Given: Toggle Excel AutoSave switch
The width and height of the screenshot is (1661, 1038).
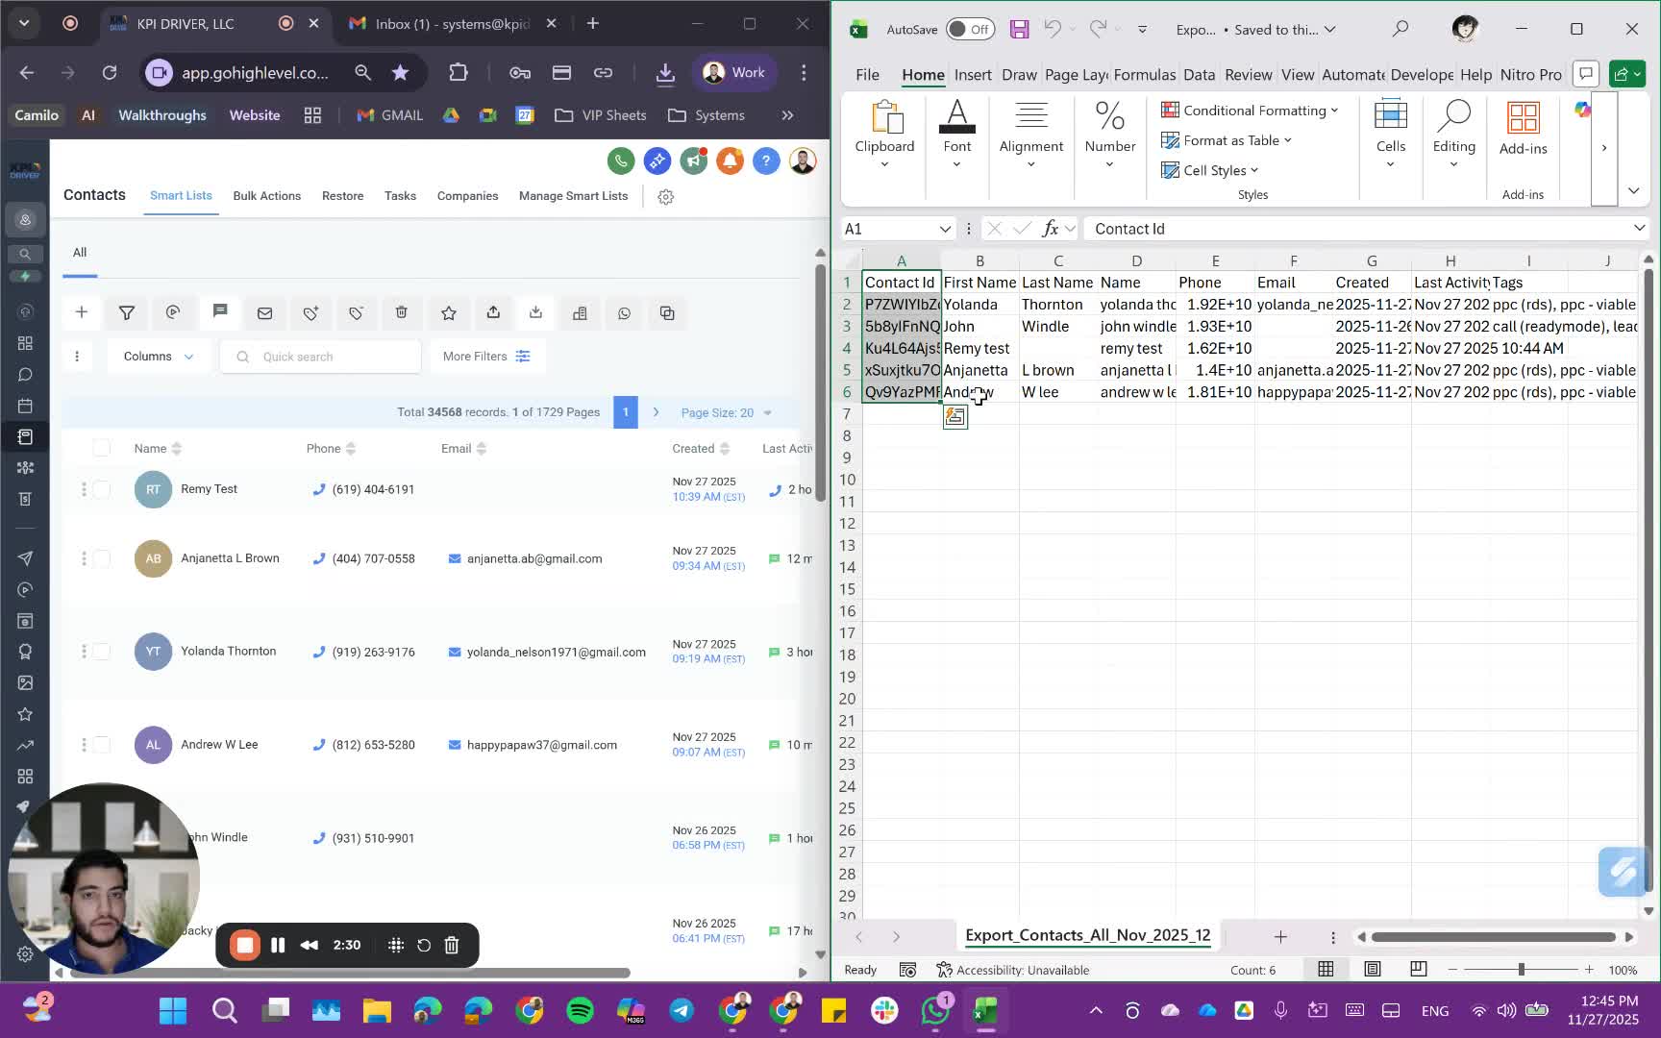Looking at the screenshot, I should [x=970, y=30].
